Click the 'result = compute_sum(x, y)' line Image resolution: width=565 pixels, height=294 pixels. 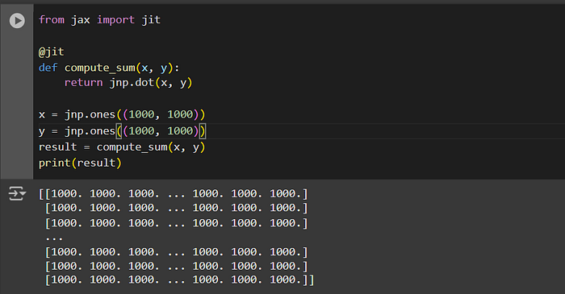[122, 147]
